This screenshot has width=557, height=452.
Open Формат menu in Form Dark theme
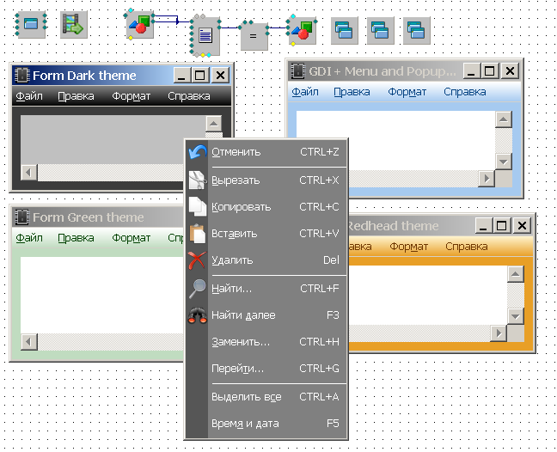(x=131, y=96)
